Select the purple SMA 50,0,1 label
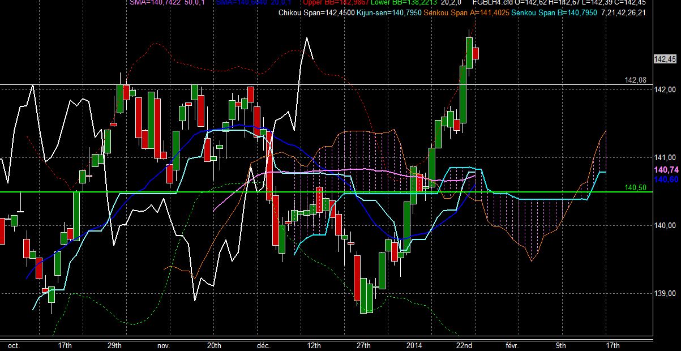681x351 pixels. pos(168,3)
